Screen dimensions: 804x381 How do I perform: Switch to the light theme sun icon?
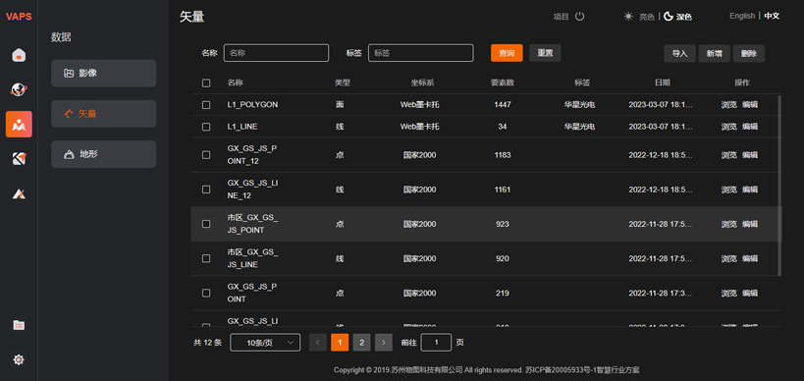pos(628,17)
